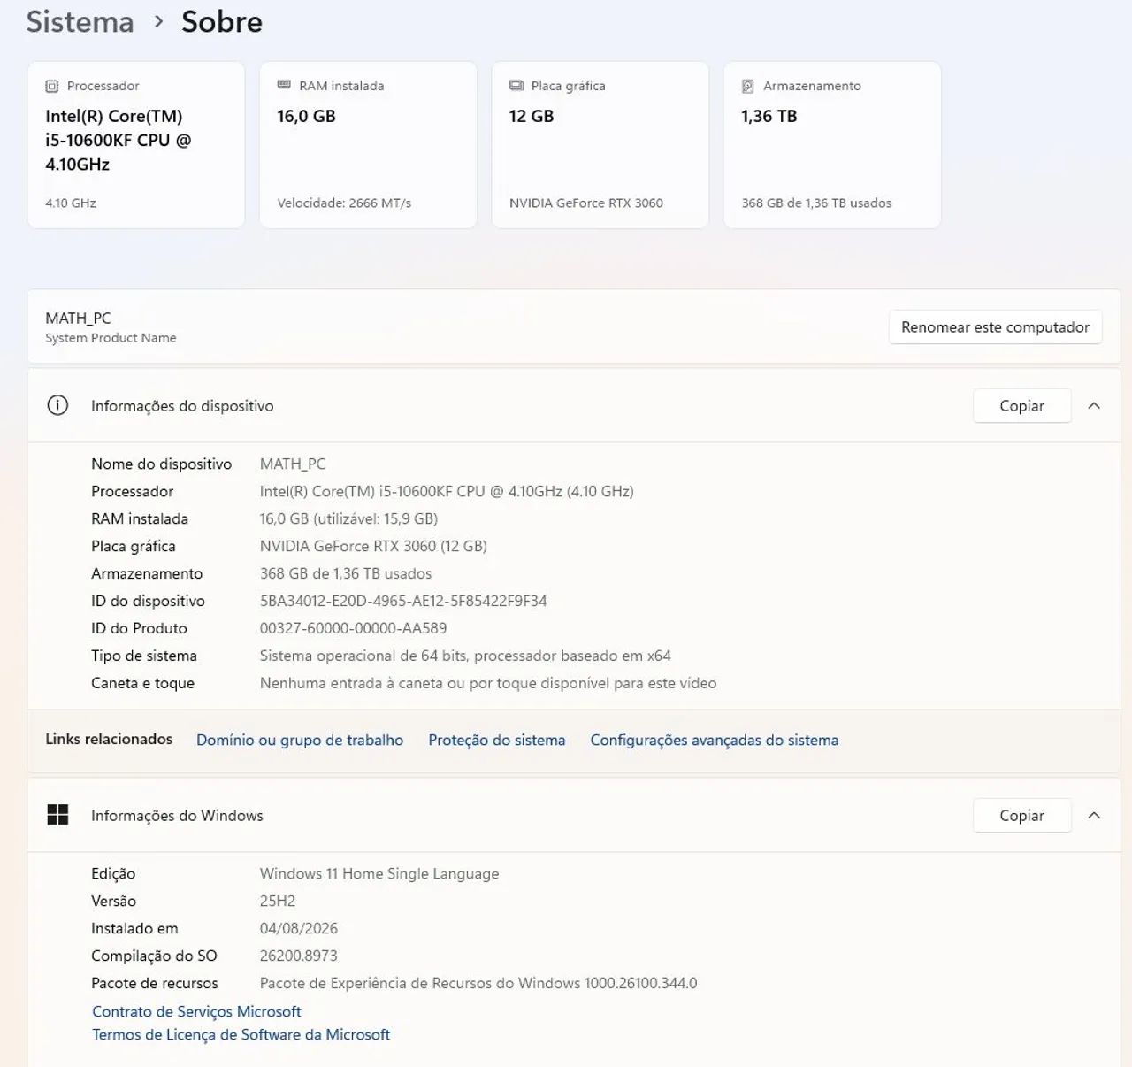This screenshot has width=1132, height=1067.
Task: Click the 'Sobre' page title
Action: 222,21
